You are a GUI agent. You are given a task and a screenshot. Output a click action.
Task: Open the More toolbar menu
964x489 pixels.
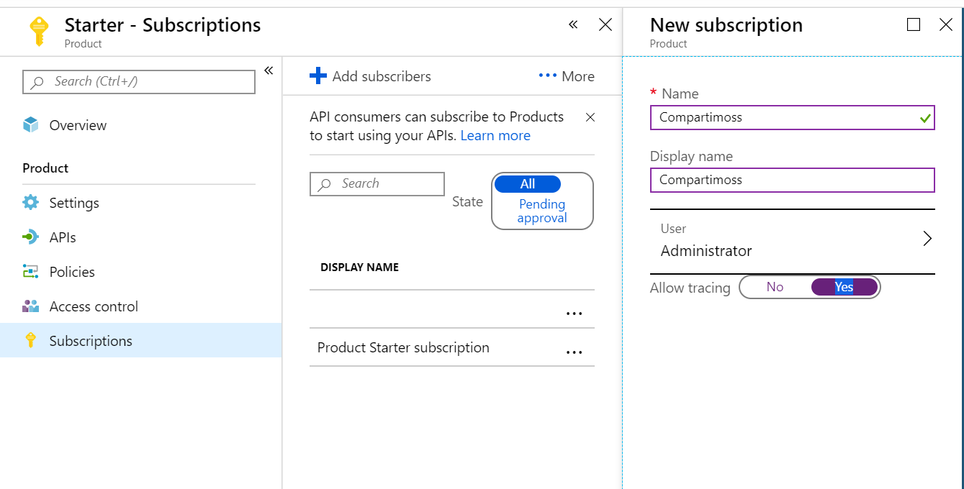(567, 76)
